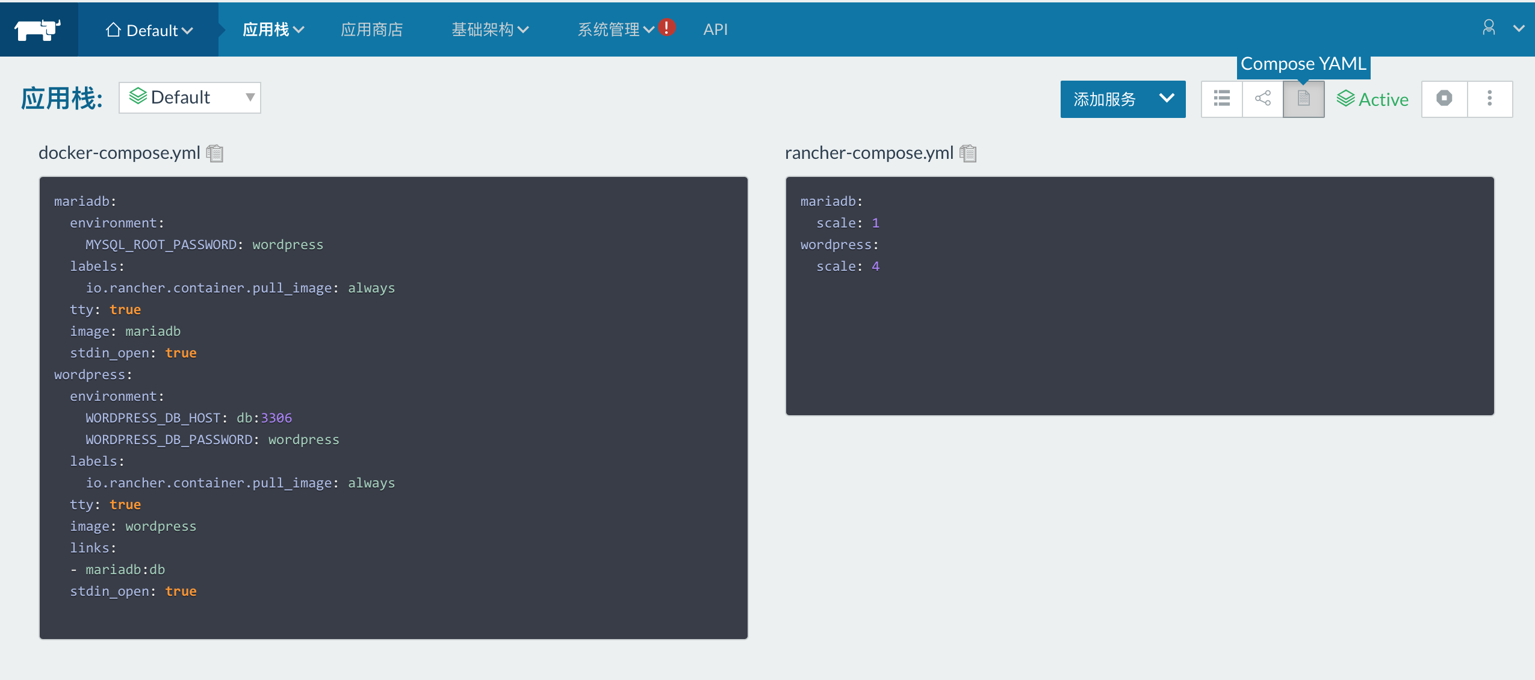The image size is (1535, 680).
Task: Switch to the link graph view
Action: tap(1263, 99)
